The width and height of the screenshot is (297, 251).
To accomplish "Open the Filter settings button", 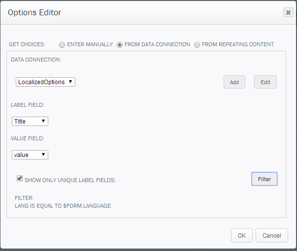I will 264,179.
